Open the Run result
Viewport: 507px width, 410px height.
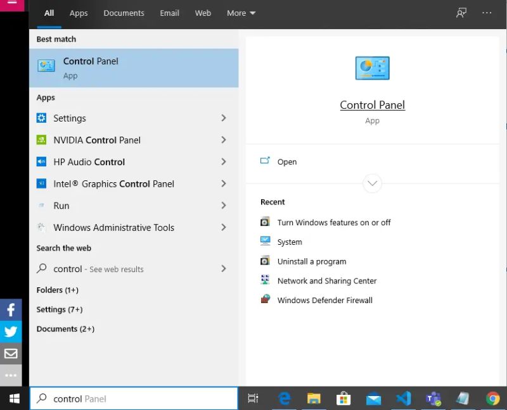click(x=61, y=206)
